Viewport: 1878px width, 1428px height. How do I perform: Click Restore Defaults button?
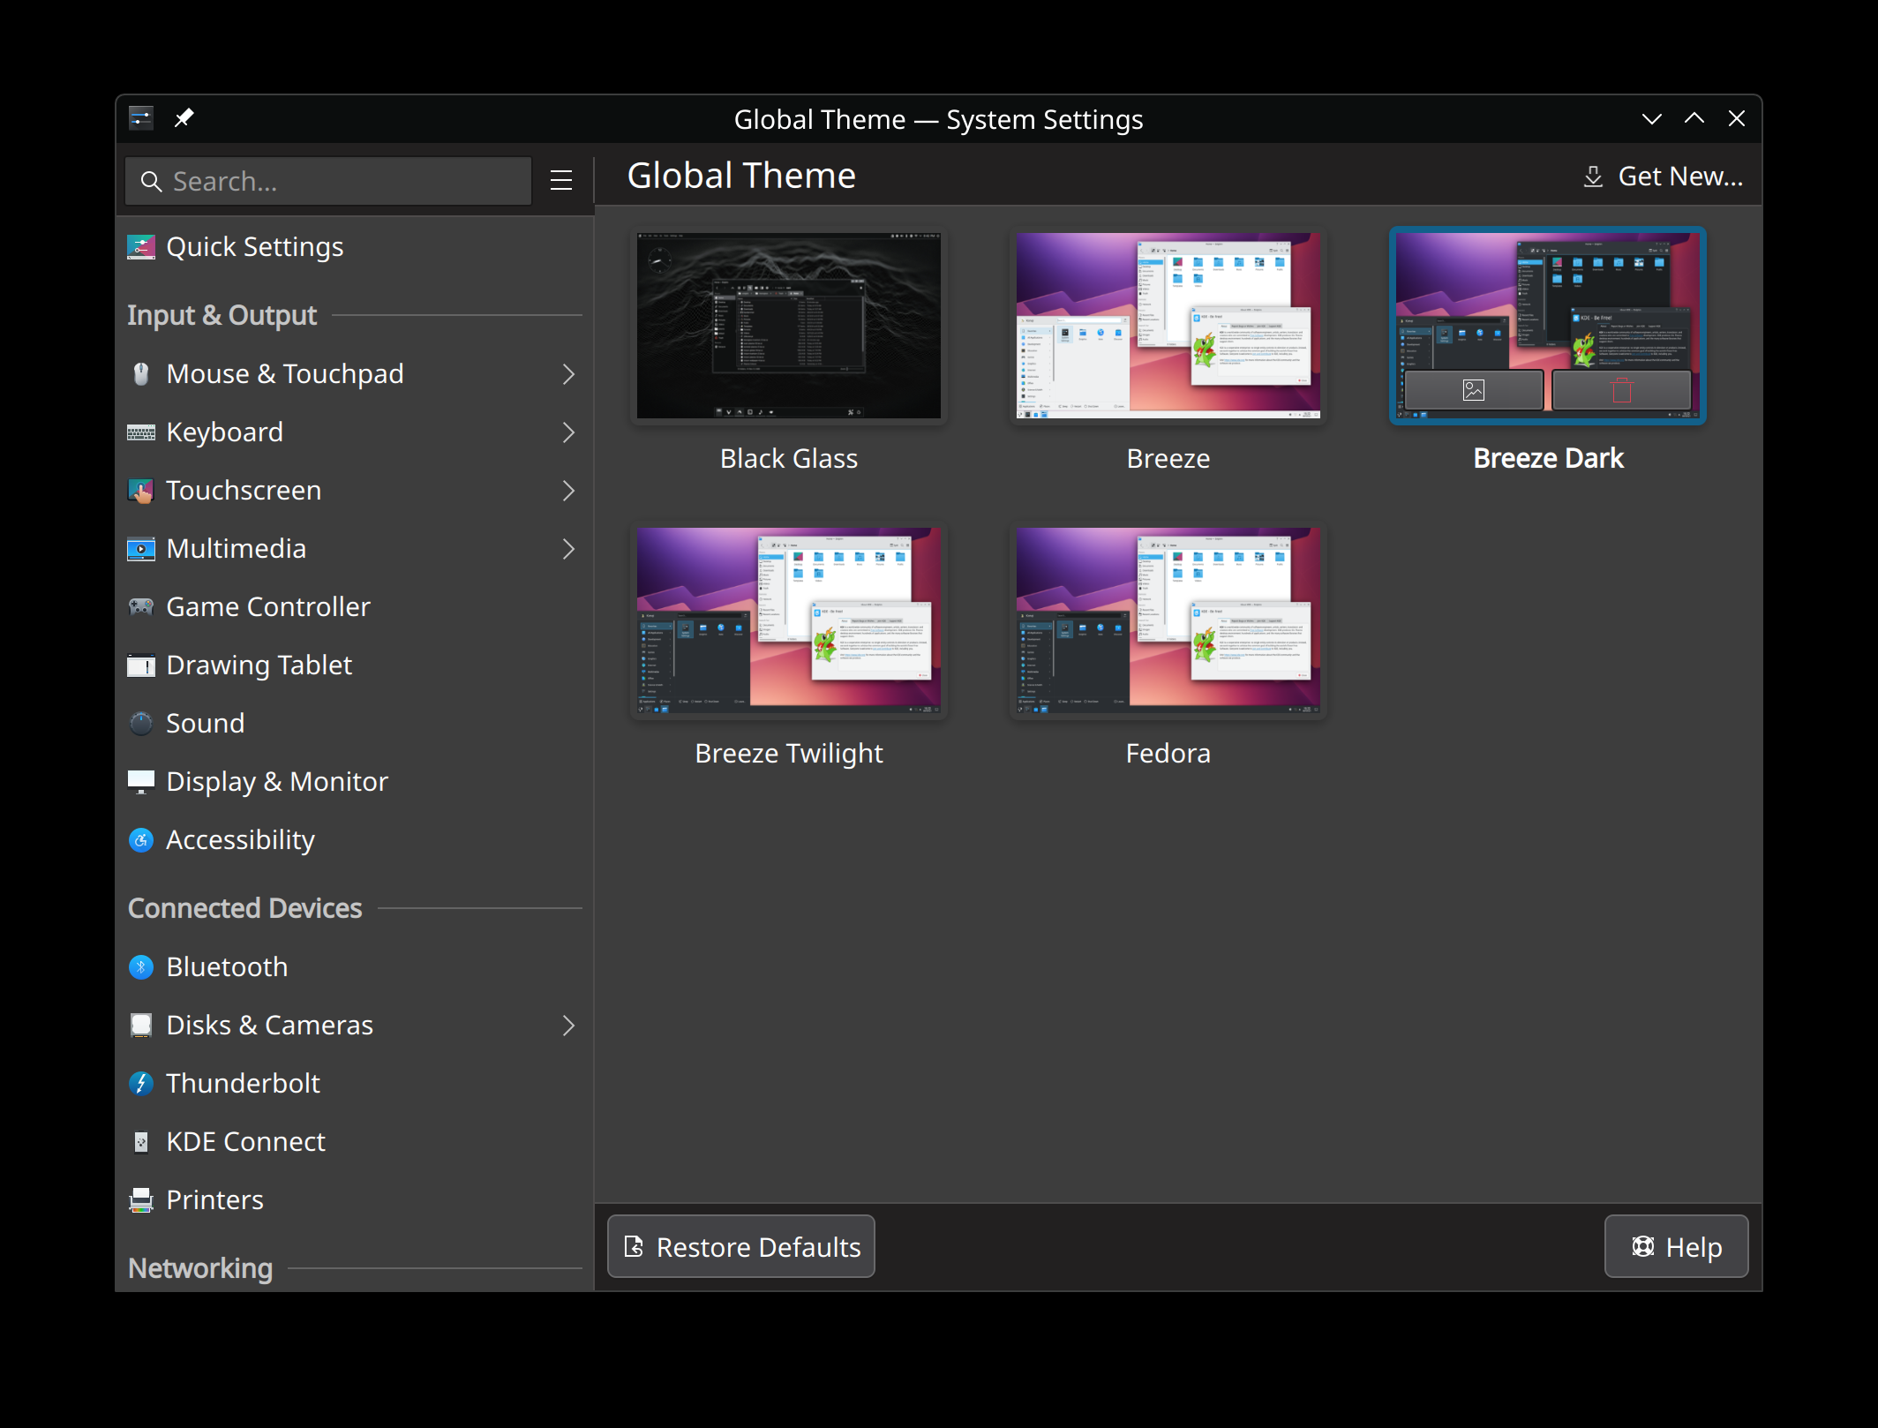(741, 1246)
